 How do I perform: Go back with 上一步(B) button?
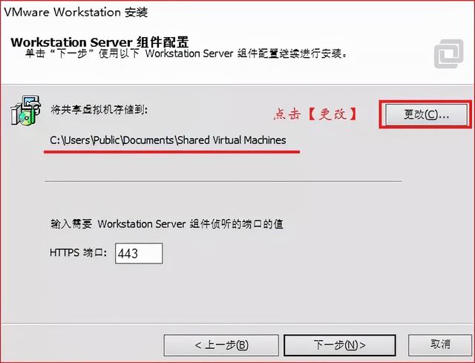click(x=221, y=345)
